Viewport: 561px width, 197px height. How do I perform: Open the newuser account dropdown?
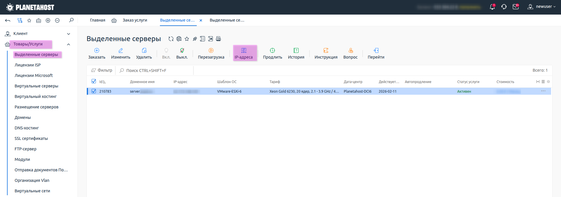point(541,7)
